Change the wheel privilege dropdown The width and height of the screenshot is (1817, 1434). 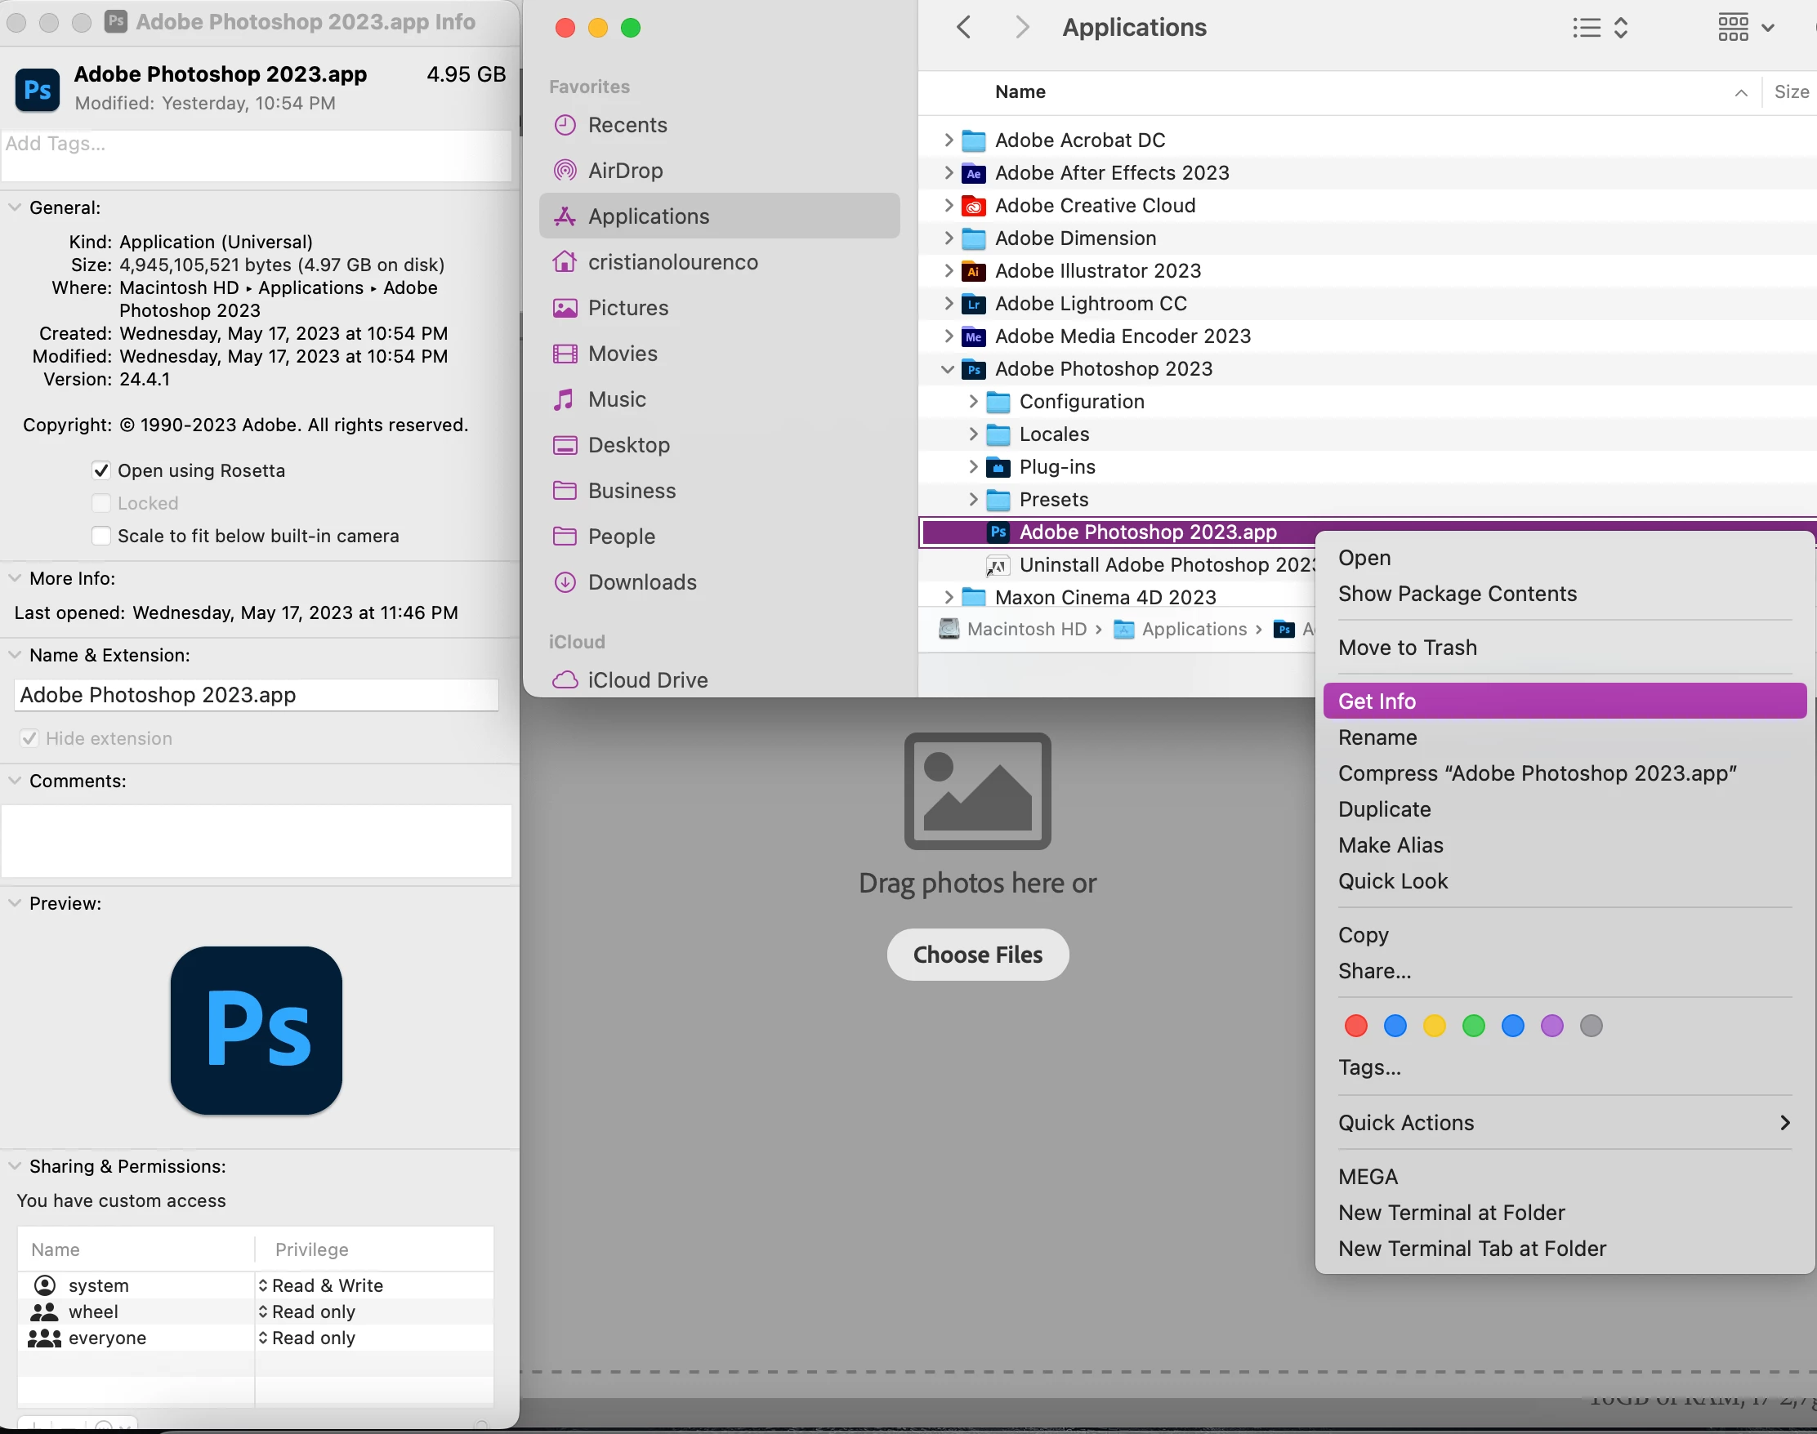(307, 1312)
